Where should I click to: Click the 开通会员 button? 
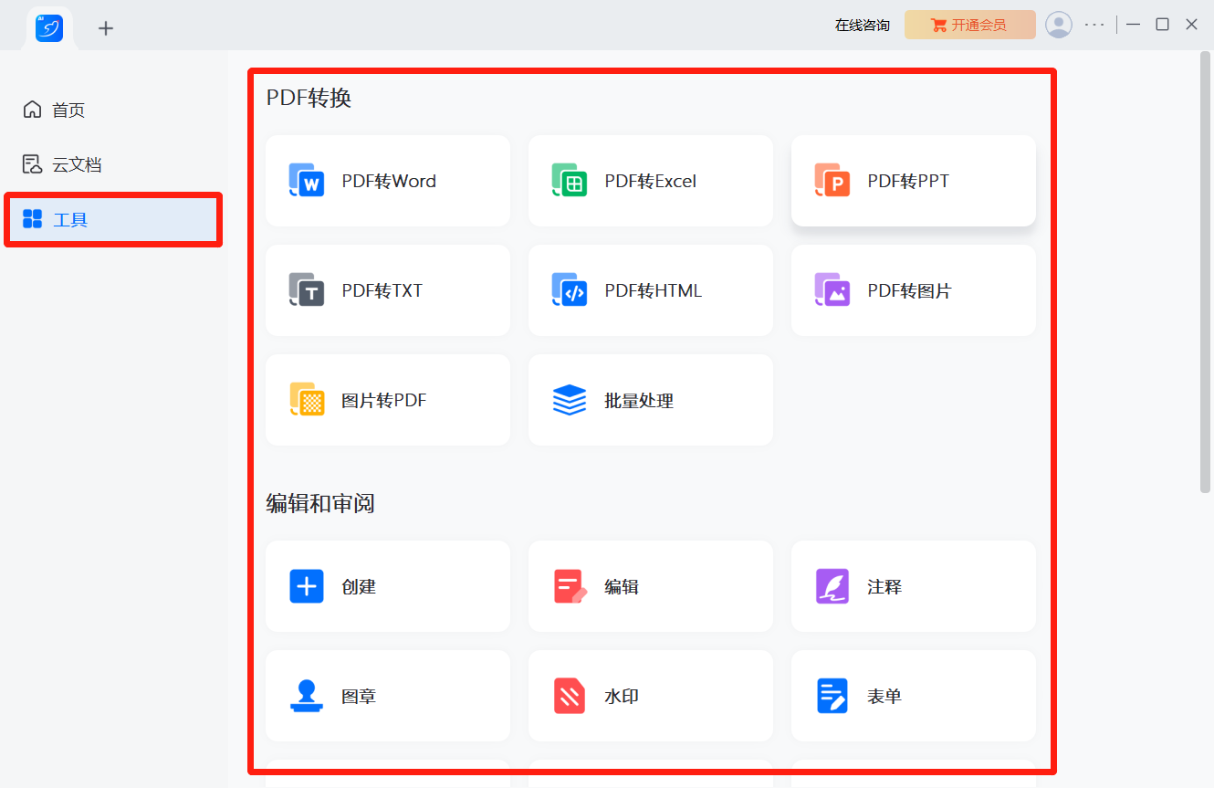tap(970, 25)
